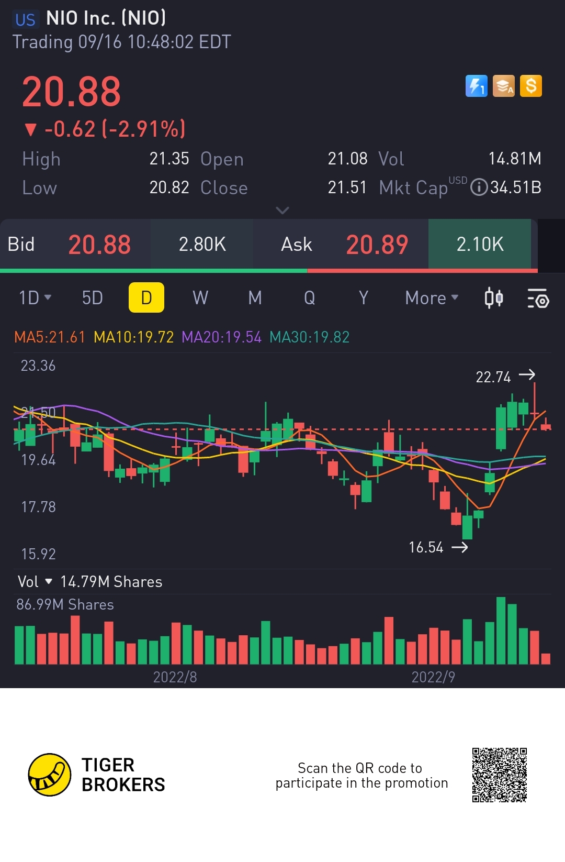Tap the tallest green volume bar
The image size is (565, 862).
pos(501,631)
